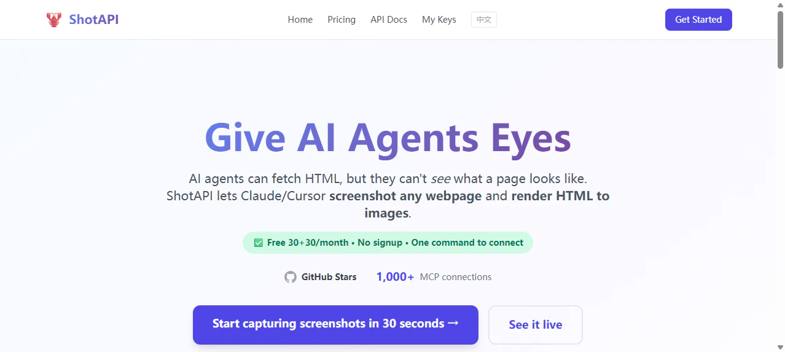The width and height of the screenshot is (785, 352).
Task: Click the GitHub octocat icon
Action: 291,277
